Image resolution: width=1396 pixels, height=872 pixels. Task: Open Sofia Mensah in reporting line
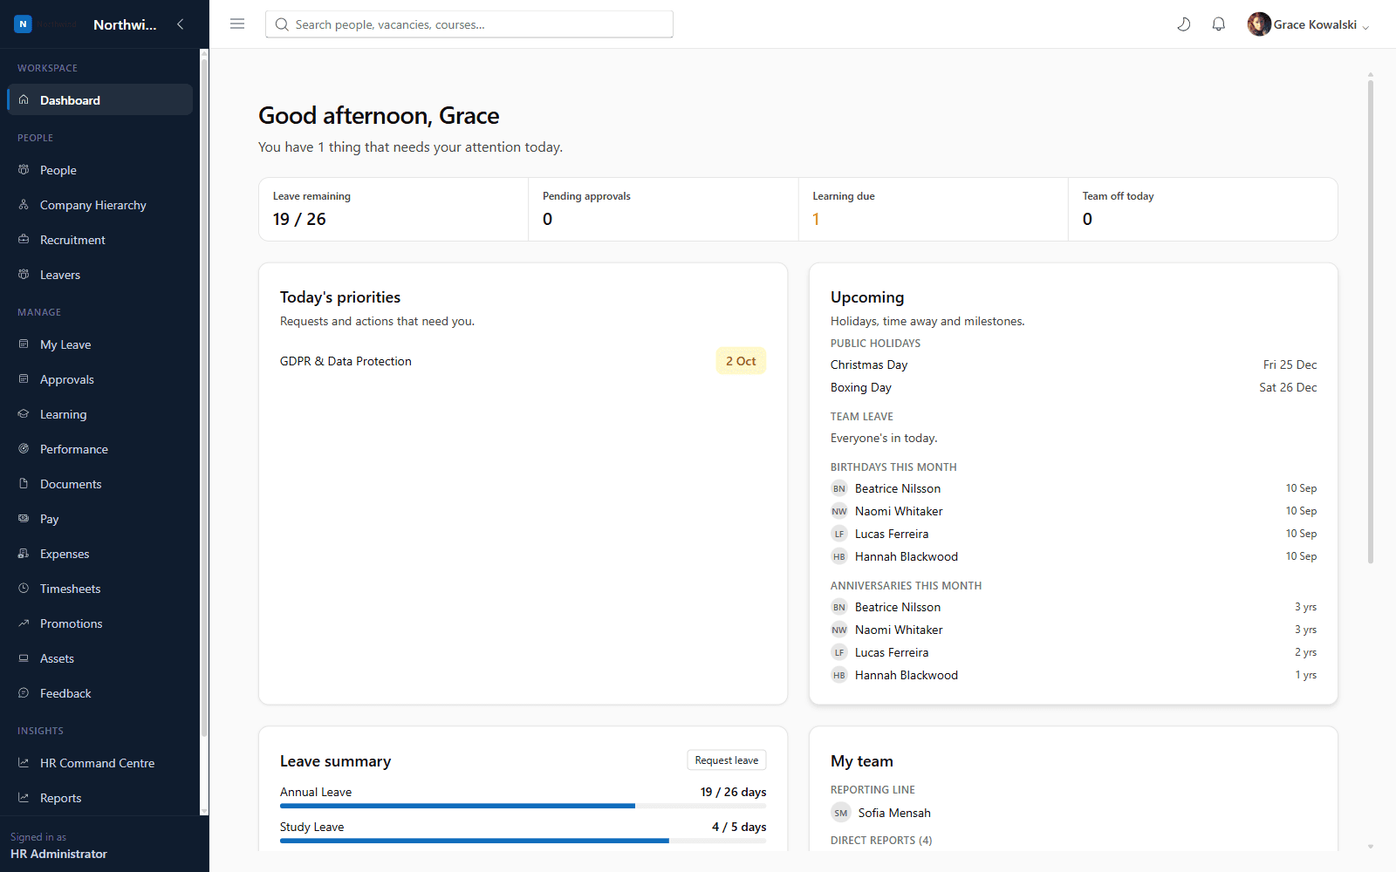[893, 813]
